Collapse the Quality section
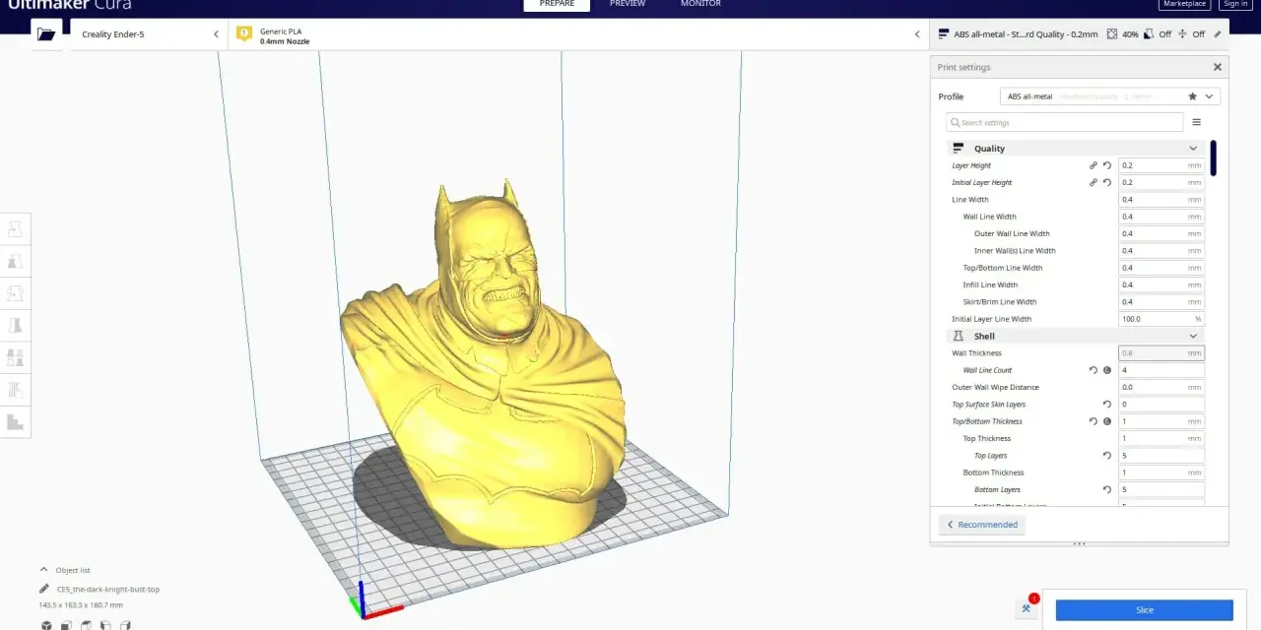 coord(1193,149)
